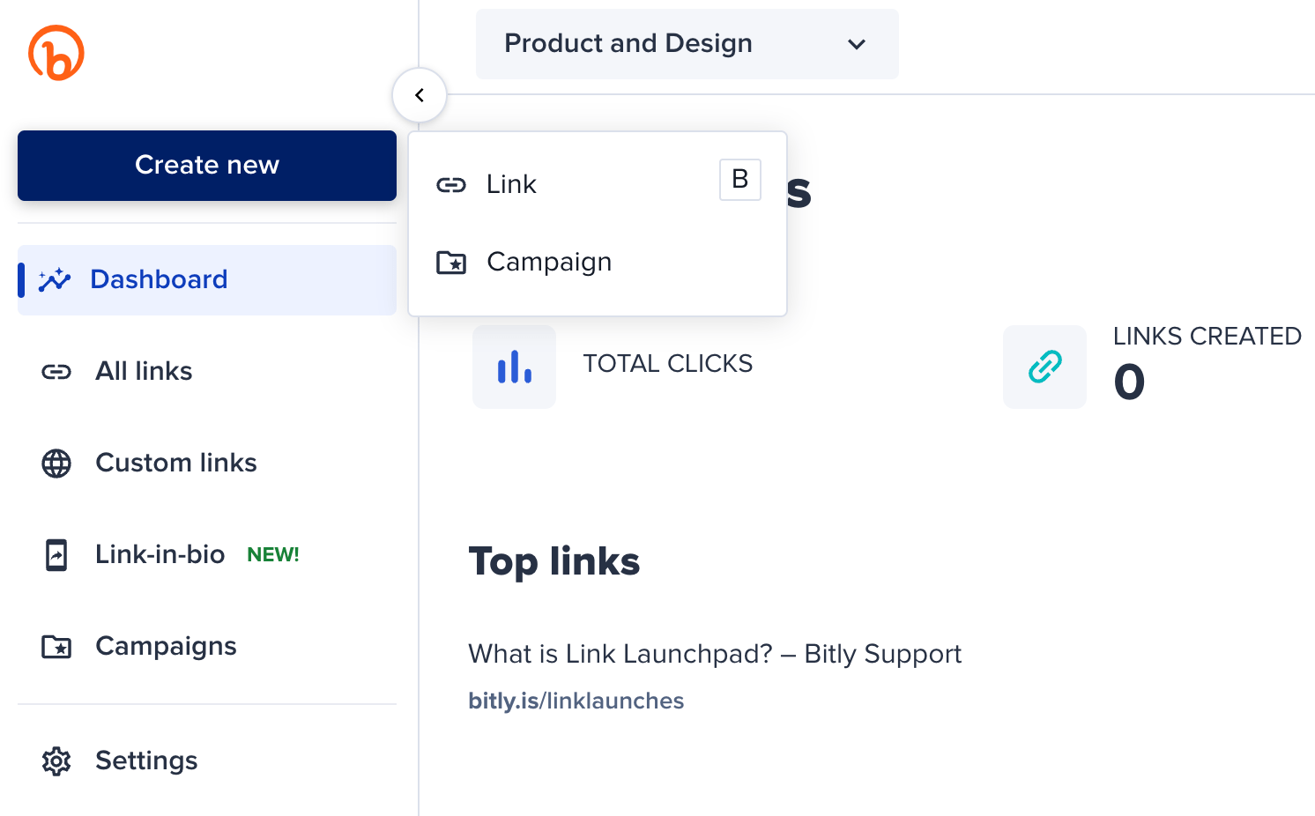Open the Product and Design group dropdown
This screenshot has height=816, width=1315.
tap(687, 44)
